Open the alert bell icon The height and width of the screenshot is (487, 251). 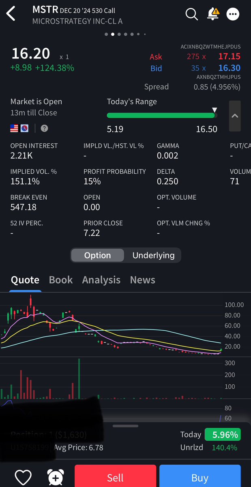point(212,14)
